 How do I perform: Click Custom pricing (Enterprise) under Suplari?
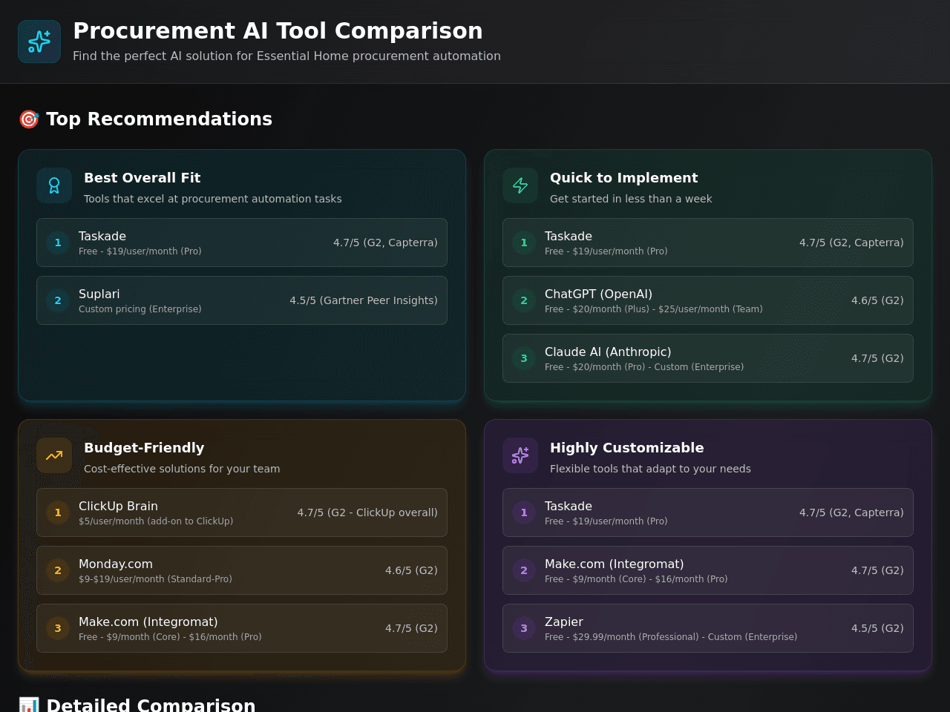140,309
